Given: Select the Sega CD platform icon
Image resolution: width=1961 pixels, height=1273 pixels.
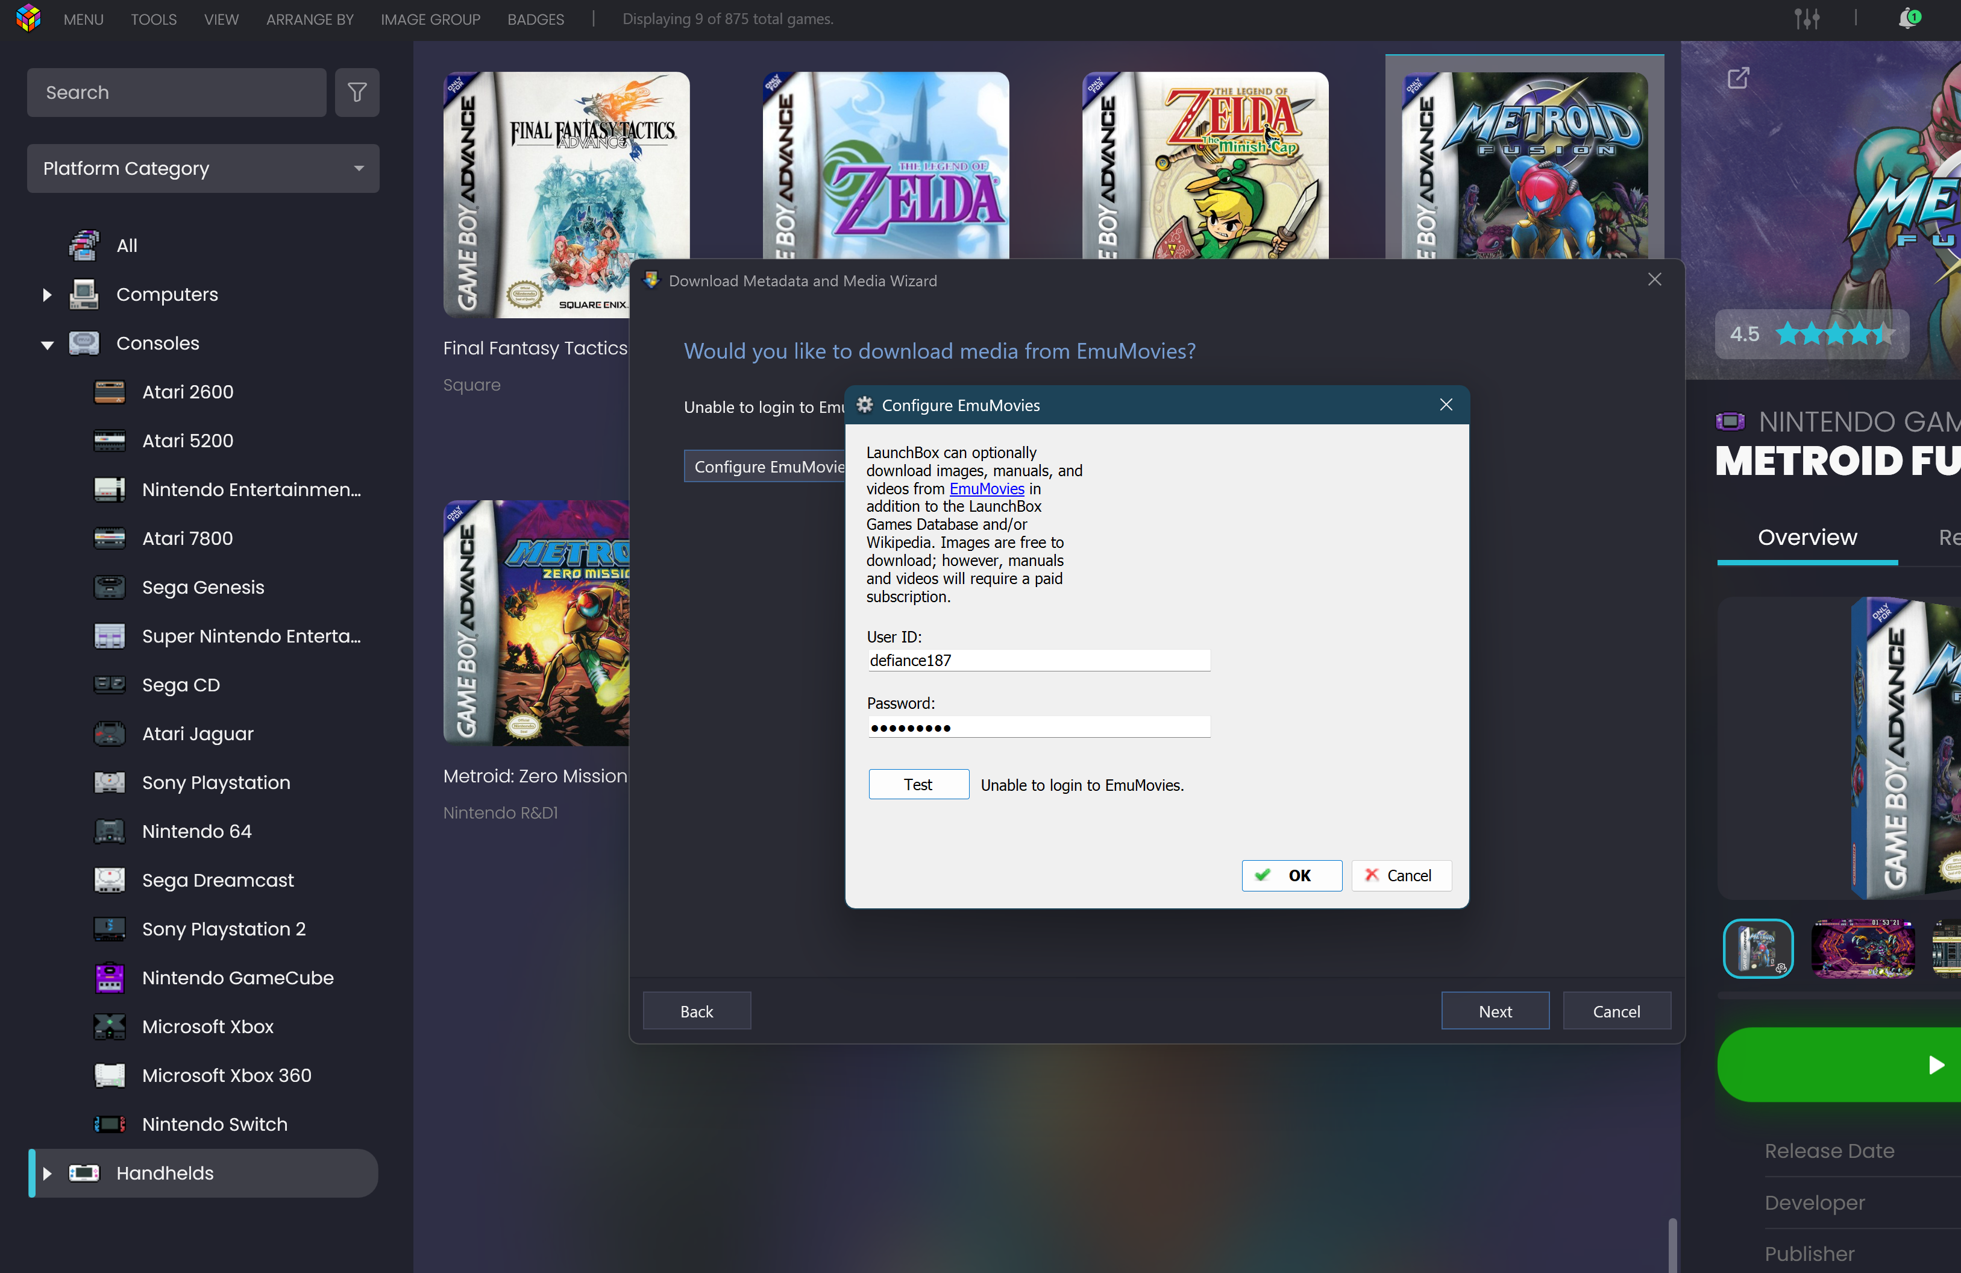Looking at the screenshot, I should pos(108,685).
